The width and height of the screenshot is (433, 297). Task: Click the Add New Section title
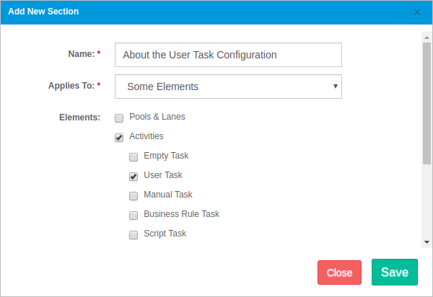coord(44,12)
